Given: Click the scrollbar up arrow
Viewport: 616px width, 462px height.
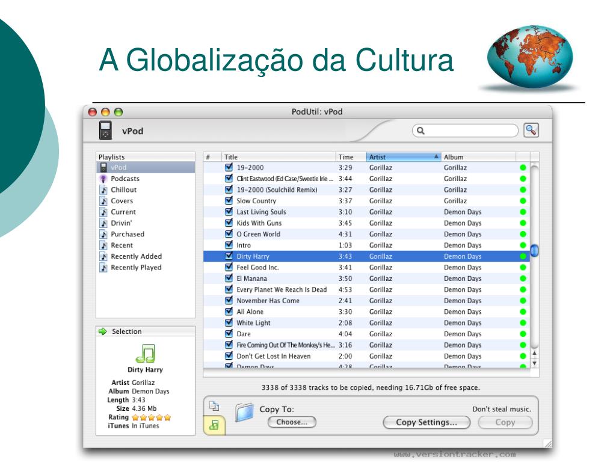Looking at the screenshot, I should coord(534,354).
